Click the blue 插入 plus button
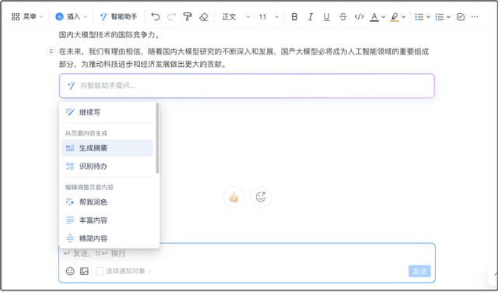The height and width of the screenshot is (292, 498). pyautogui.click(x=59, y=16)
